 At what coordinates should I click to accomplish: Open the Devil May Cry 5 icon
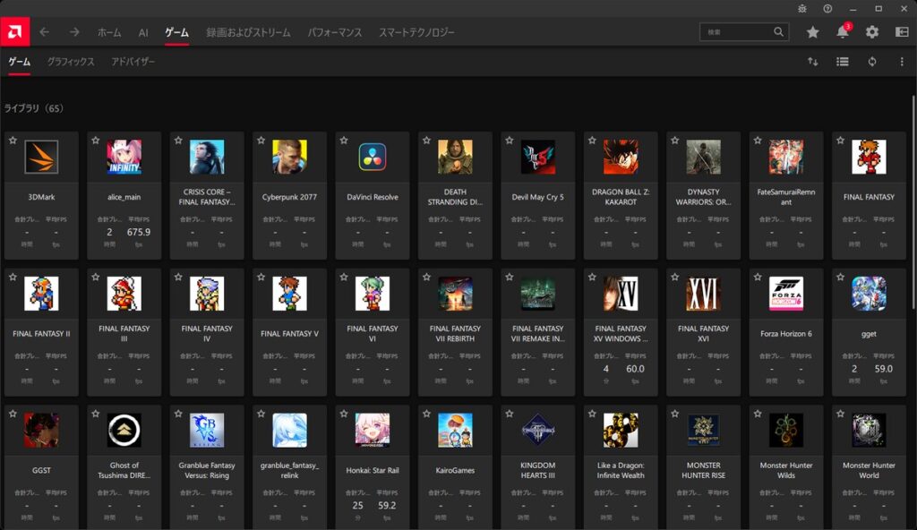coord(538,157)
